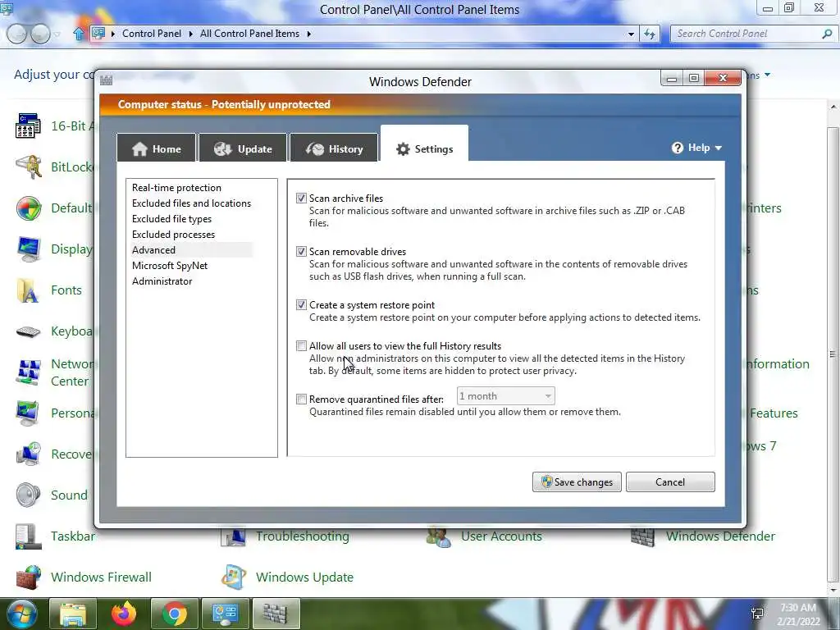This screenshot has width=840, height=630.
Task: Switch to the Update tab
Action: pos(243,148)
